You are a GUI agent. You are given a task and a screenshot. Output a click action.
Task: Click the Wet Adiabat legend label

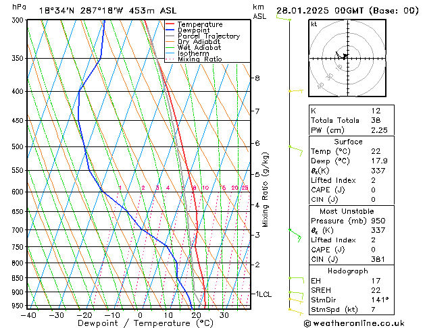[x=199, y=47]
